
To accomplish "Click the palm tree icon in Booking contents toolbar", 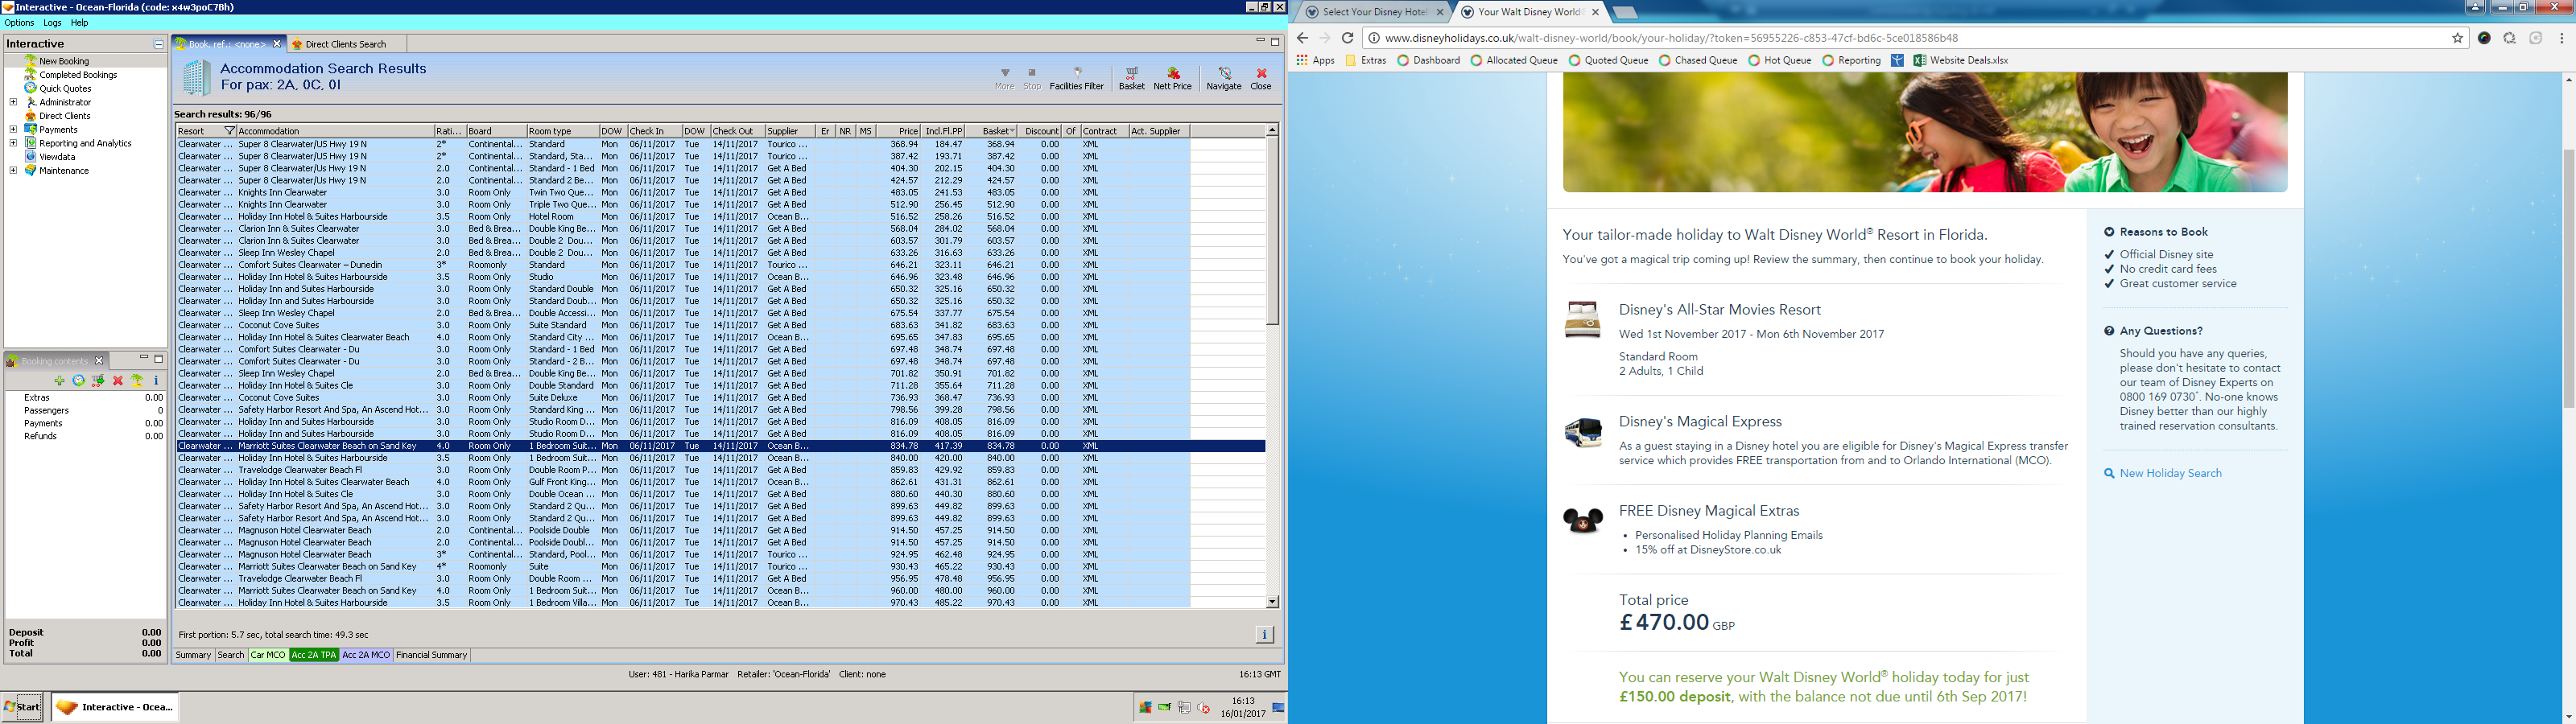I will (137, 381).
